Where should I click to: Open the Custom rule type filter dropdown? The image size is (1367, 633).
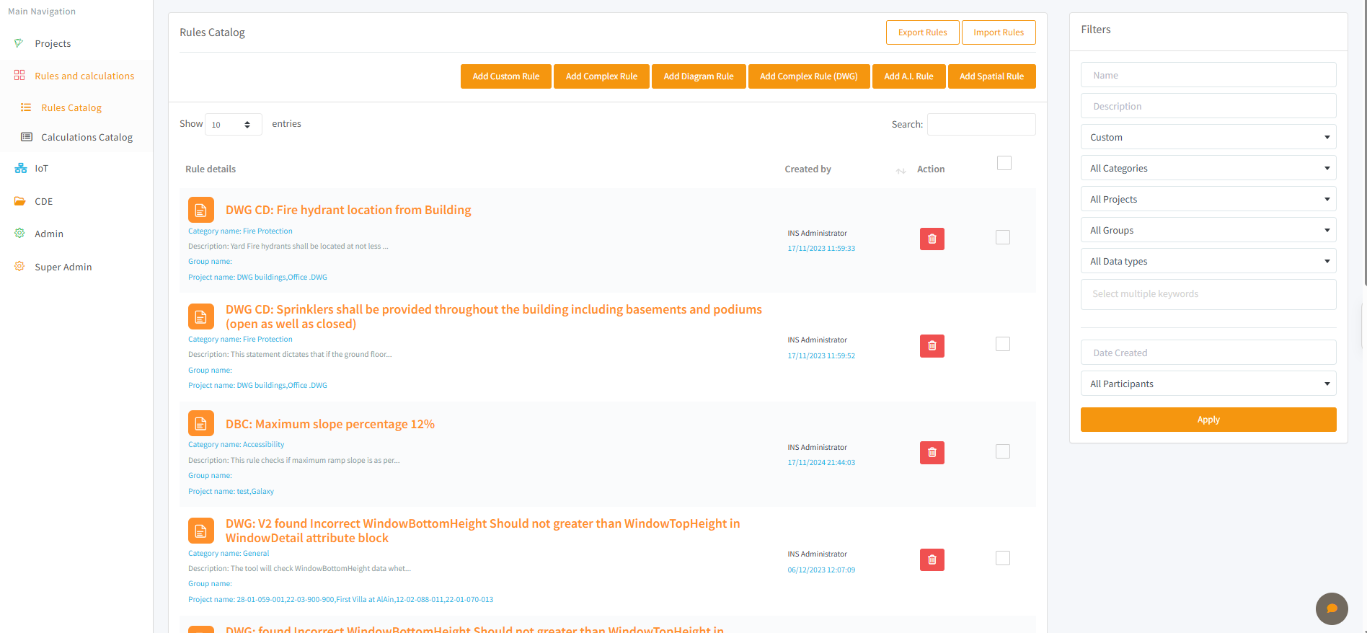point(1208,137)
